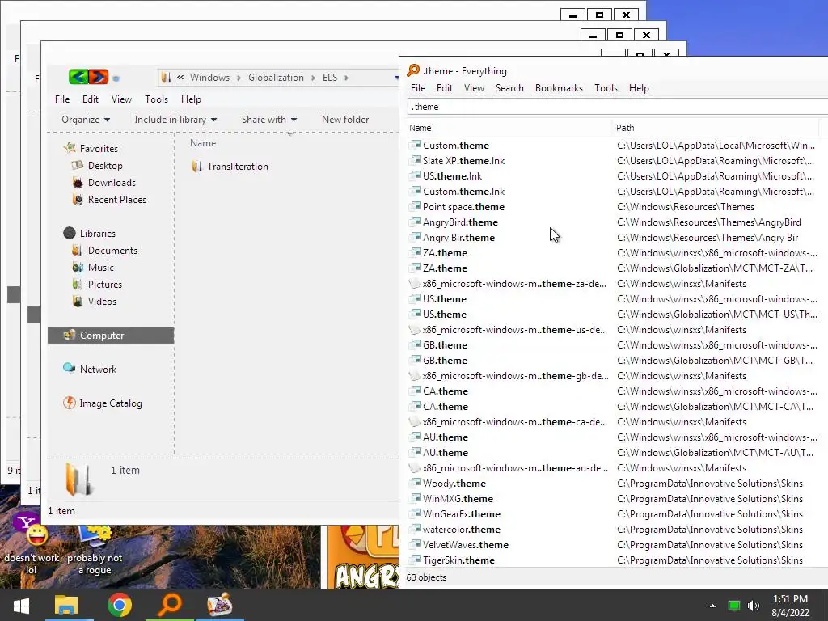The image size is (828, 621).
Task: Open the Search menu in Everything
Action: click(509, 88)
